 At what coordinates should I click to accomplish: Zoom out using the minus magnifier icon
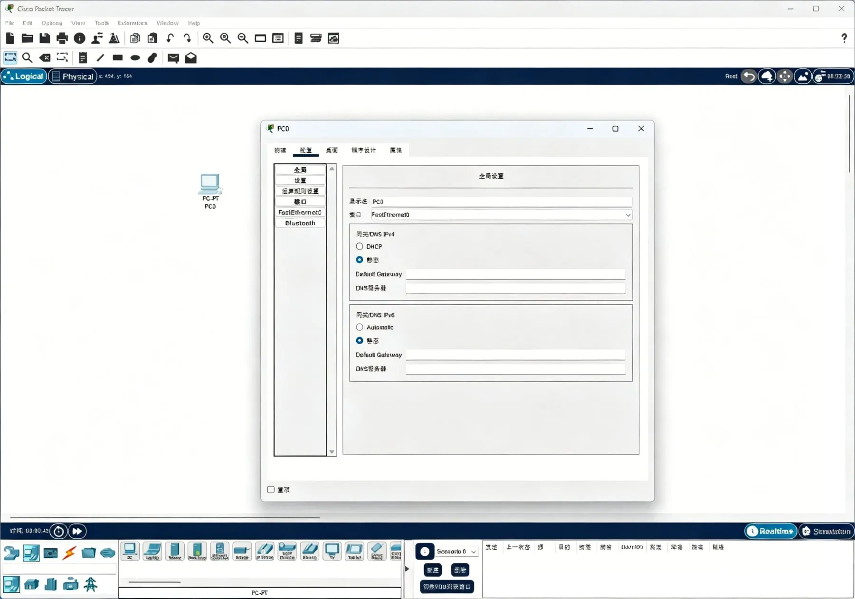(x=243, y=38)
